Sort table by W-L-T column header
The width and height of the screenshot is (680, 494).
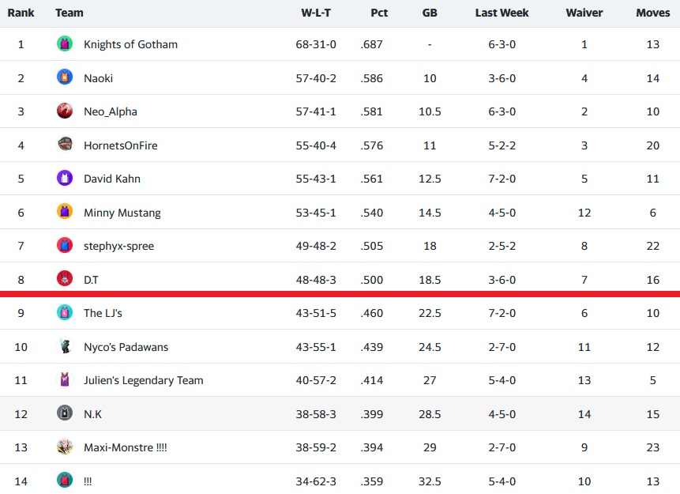pos(316,13)
